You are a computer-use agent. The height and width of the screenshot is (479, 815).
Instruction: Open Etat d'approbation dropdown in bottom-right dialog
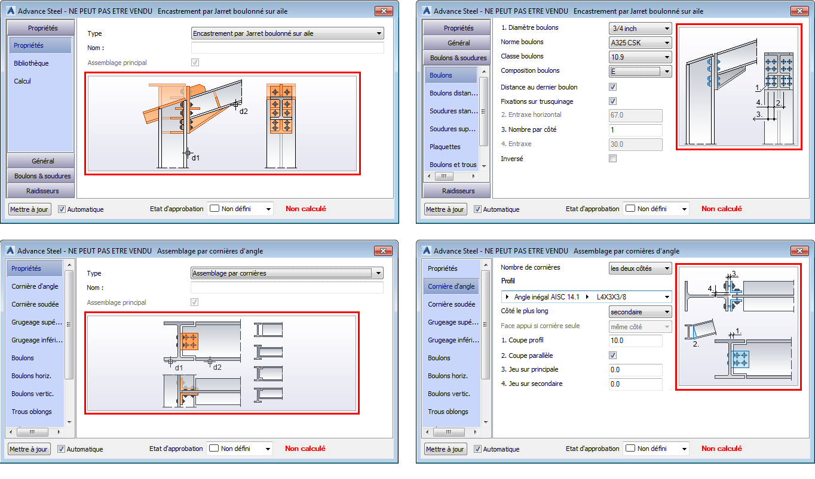click(x=656, y=449)
